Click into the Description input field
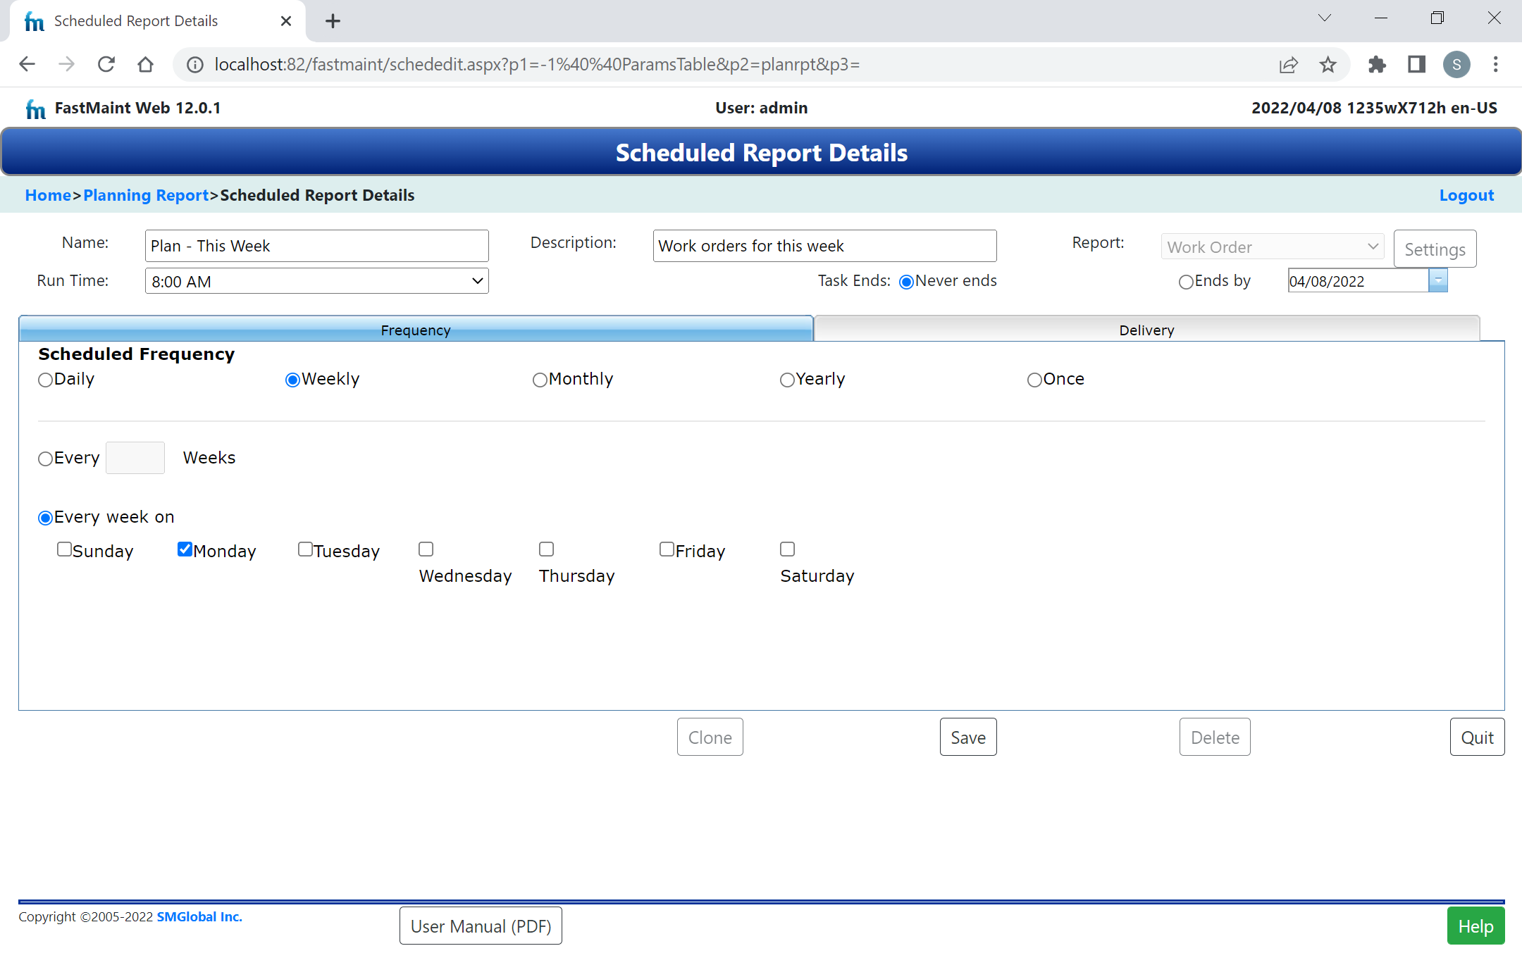 coord(824,246)
